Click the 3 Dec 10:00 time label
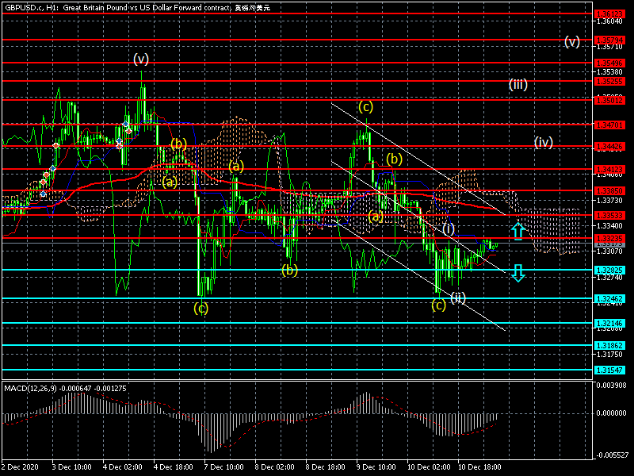This screenshot has height=476, width=634. [x=72, y=467]
